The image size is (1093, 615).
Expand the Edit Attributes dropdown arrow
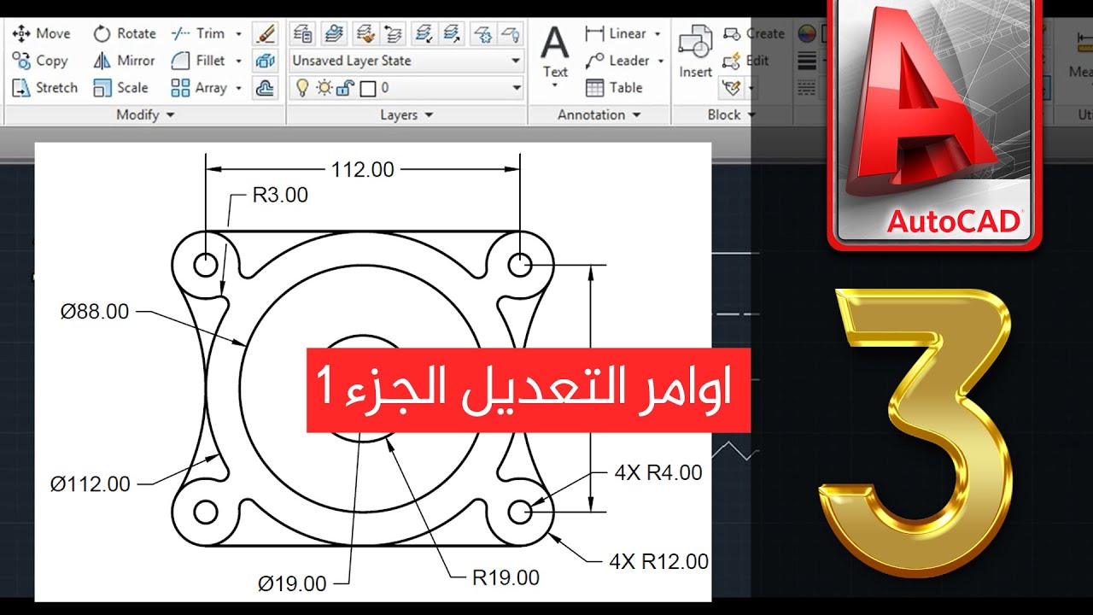point(751,87)
